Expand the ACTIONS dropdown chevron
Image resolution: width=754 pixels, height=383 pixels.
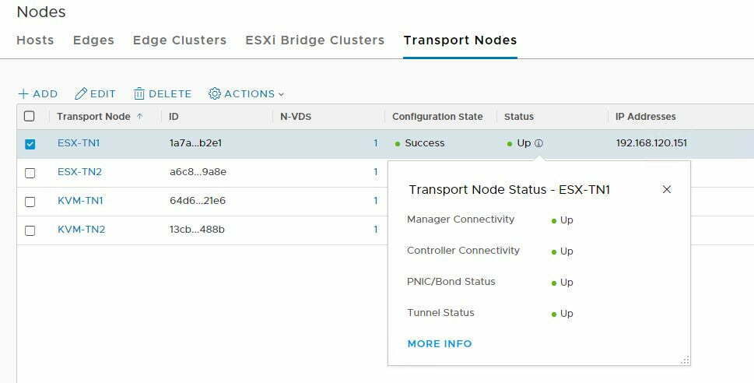coord(282,94)
